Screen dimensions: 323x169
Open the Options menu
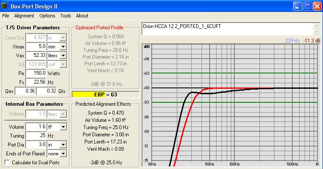(x=47, y=16)
